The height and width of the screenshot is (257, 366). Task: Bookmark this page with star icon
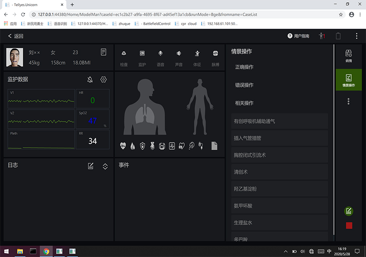pos(341,14)
